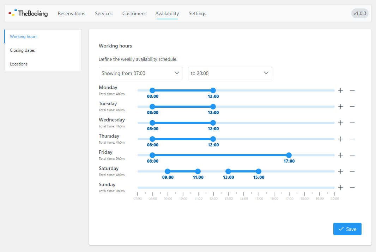Remove a time range from Saturday
Screen dimensions: 376x252
tap(352, 171)
